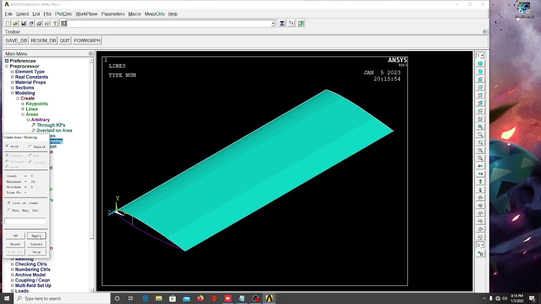Open the command input history dropdown
Image resolution: width=541 pixels, height=304 pixels.
coord(273,24)
